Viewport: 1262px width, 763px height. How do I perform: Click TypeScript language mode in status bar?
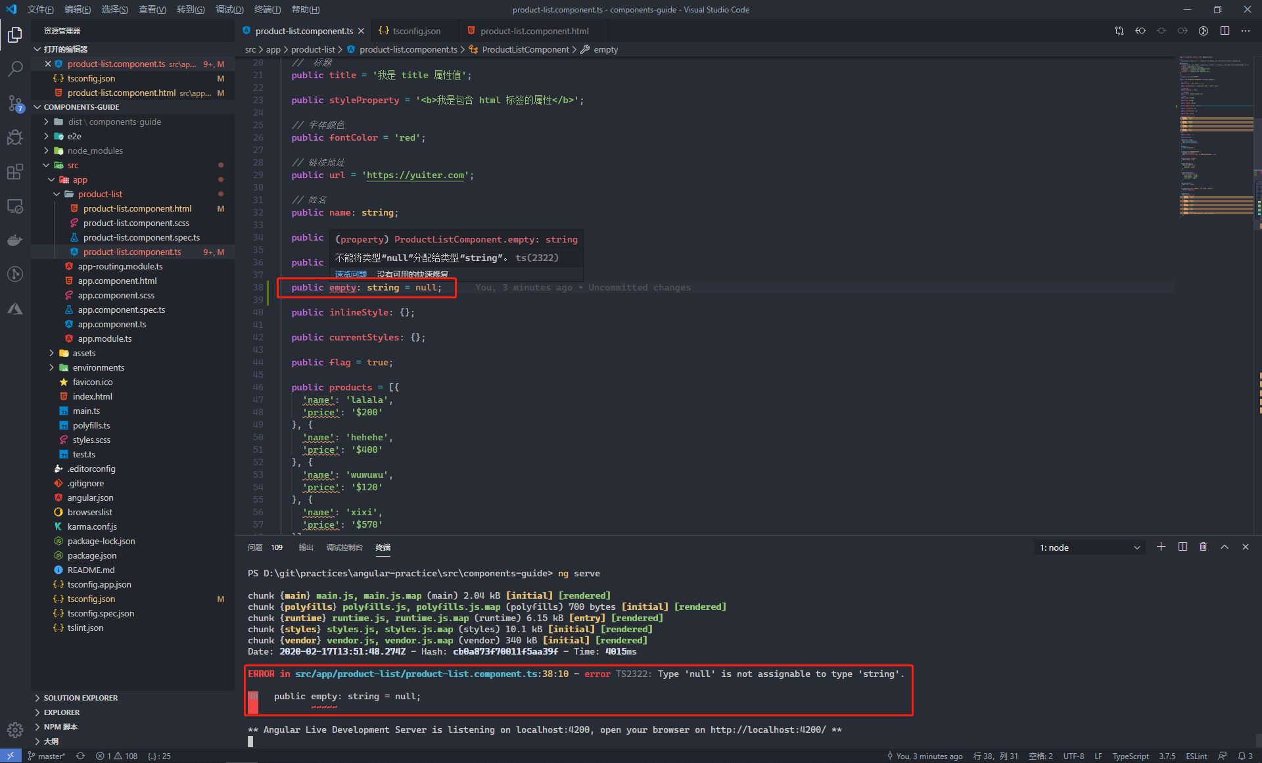tap(1131, 756)
